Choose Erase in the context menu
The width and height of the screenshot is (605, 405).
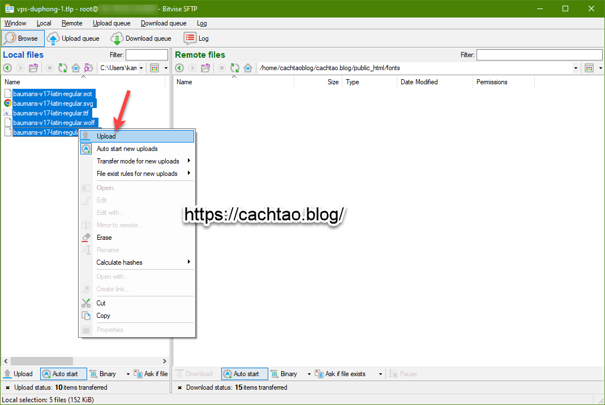[137, 238]
